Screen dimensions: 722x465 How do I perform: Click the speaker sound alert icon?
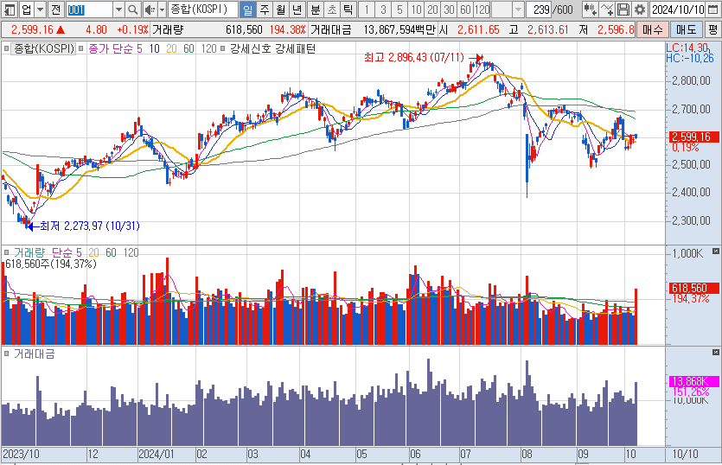(150, 10)
